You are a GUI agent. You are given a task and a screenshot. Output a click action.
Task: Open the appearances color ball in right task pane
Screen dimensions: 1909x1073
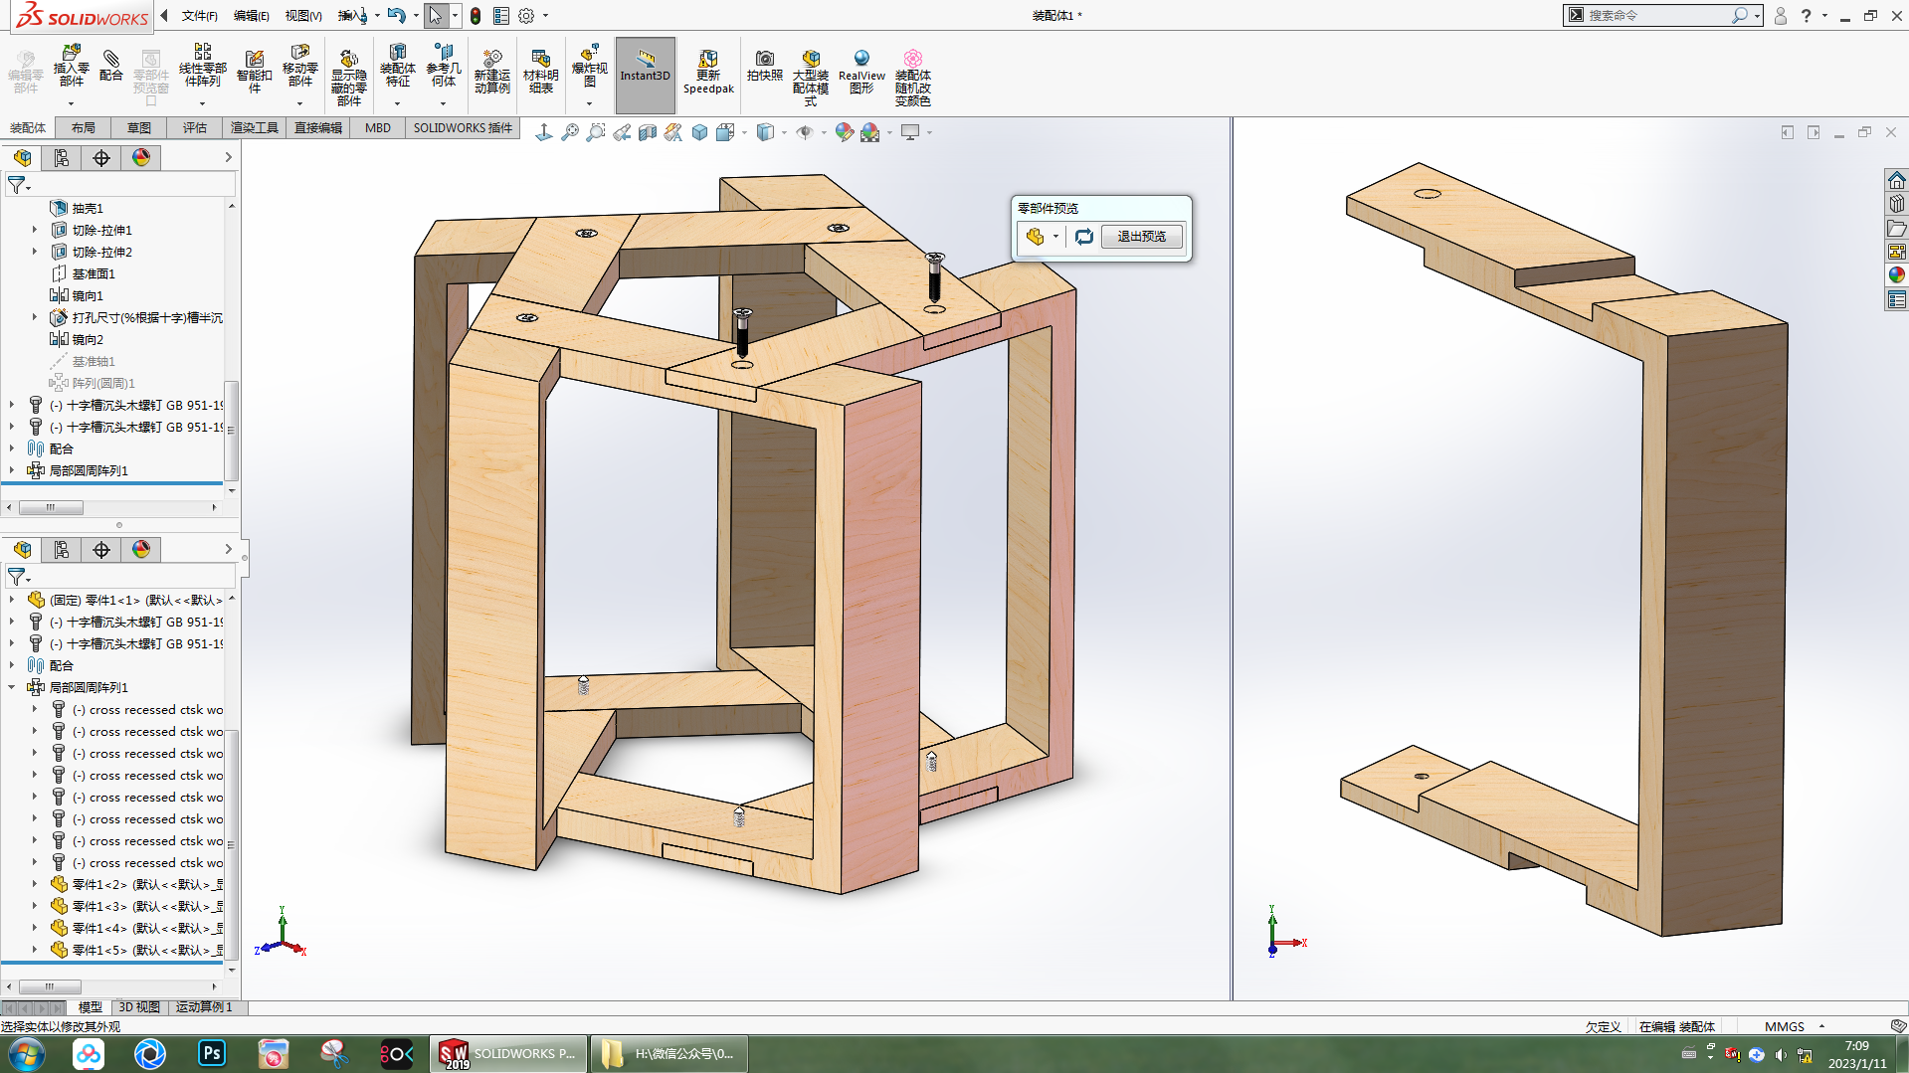(x=1897, y=275)
